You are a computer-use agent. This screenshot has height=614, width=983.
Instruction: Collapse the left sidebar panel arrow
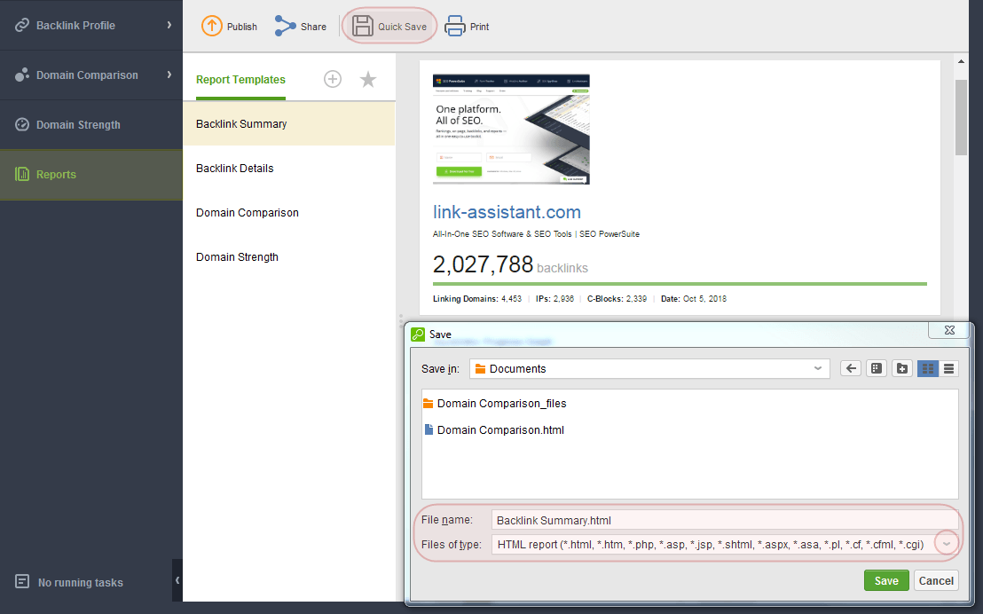pyautogui.click(x=177, y=580)
